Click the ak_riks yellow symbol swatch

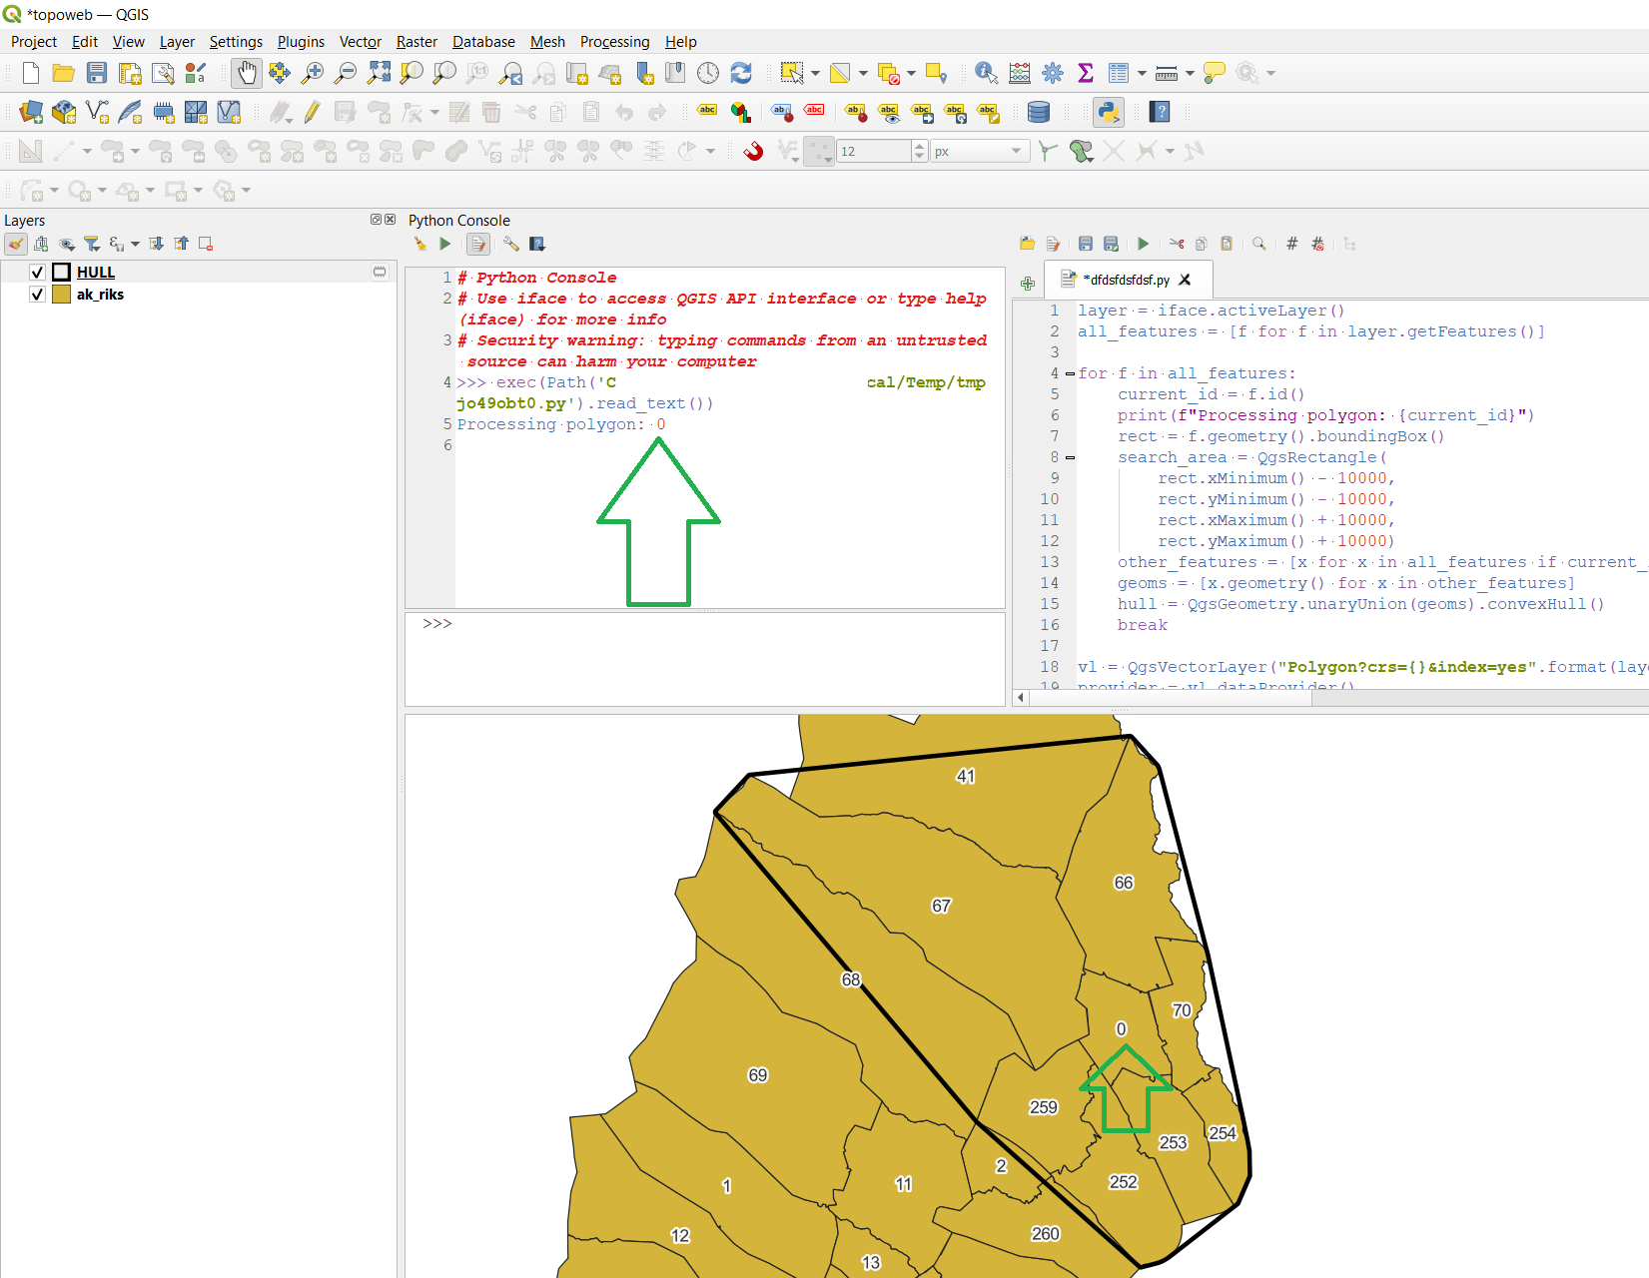pyautogui.click(x=61, y=295)
